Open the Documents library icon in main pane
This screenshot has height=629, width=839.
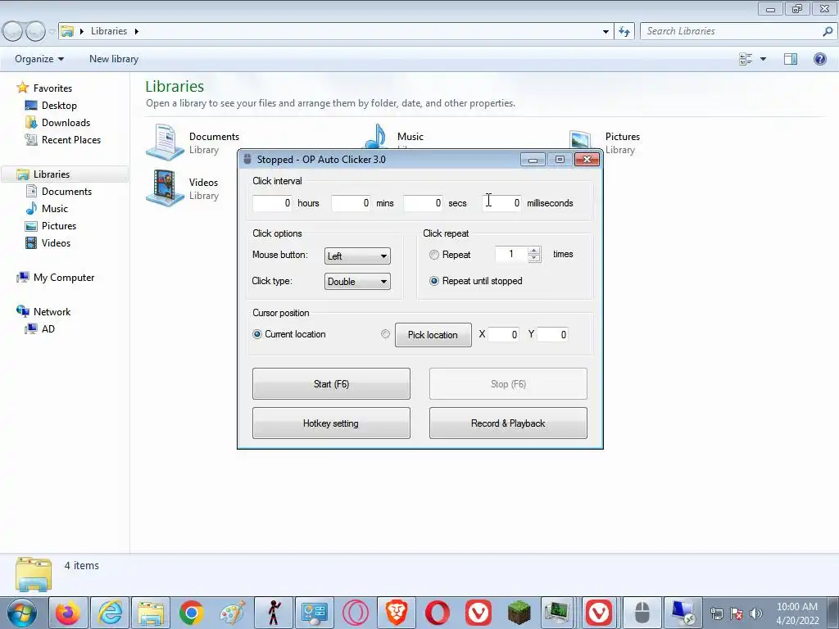(166, 143)
